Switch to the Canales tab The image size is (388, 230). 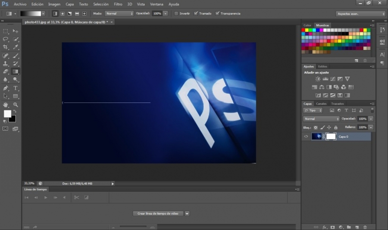[321, 104]
